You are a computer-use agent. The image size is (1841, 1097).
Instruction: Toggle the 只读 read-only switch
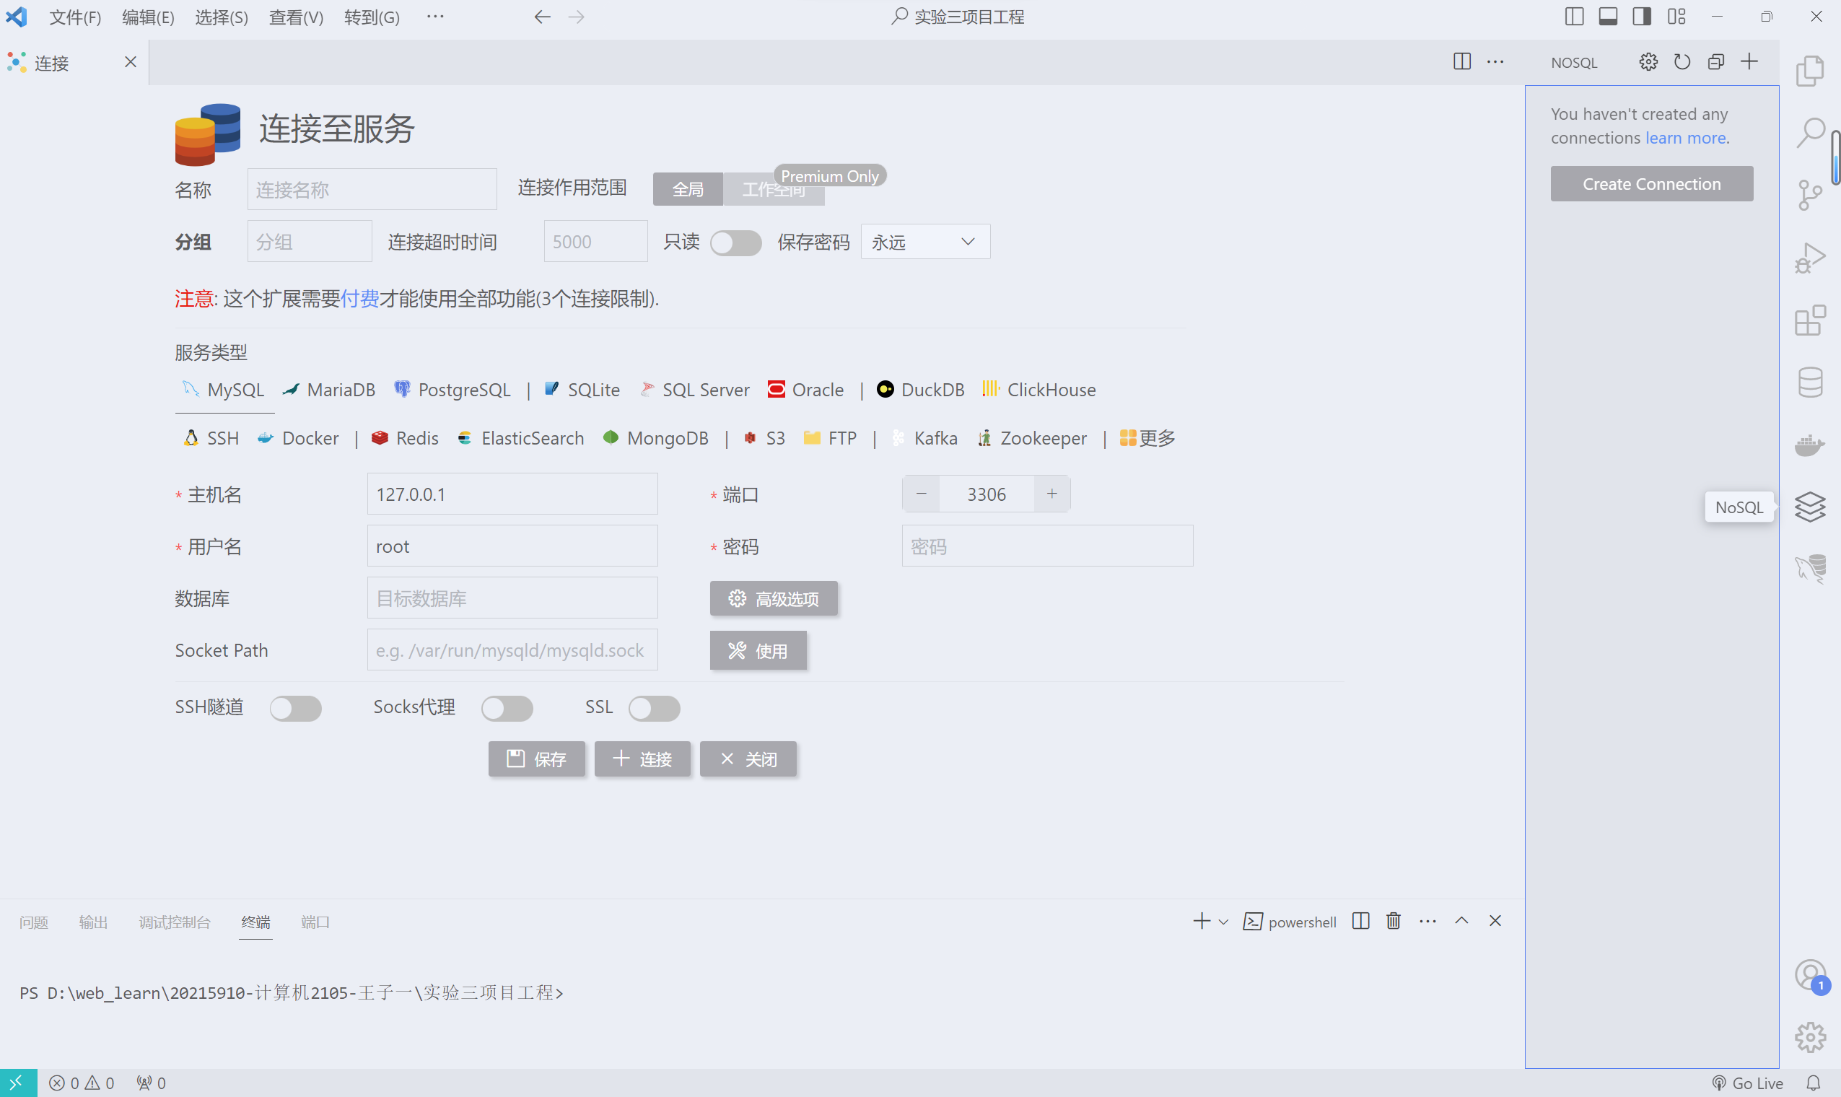735,242
